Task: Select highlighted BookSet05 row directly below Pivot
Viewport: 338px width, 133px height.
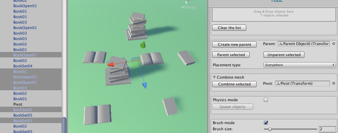Action: click(x=31, y=110)
